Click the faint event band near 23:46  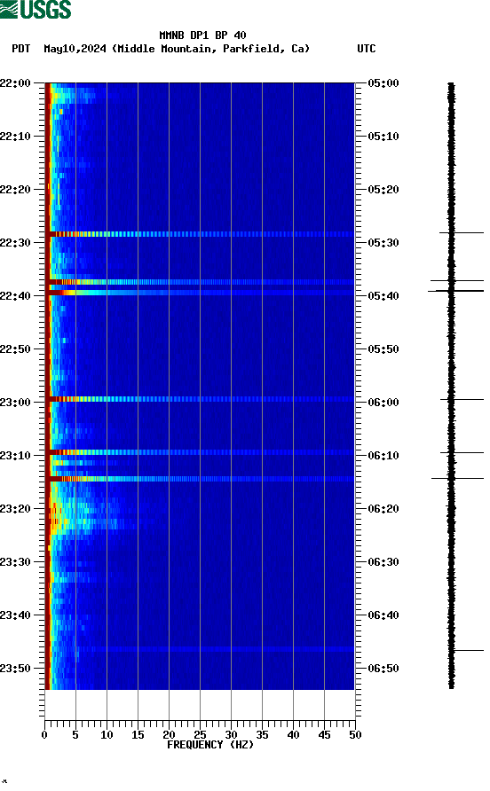click(200, 649)
